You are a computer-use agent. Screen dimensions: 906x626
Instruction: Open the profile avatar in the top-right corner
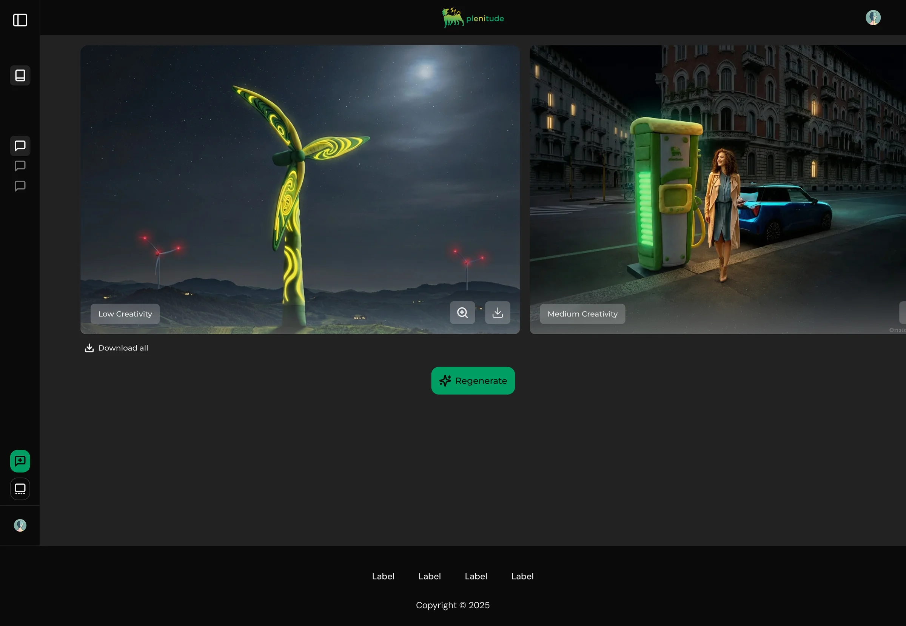click(x=873, y=17)
